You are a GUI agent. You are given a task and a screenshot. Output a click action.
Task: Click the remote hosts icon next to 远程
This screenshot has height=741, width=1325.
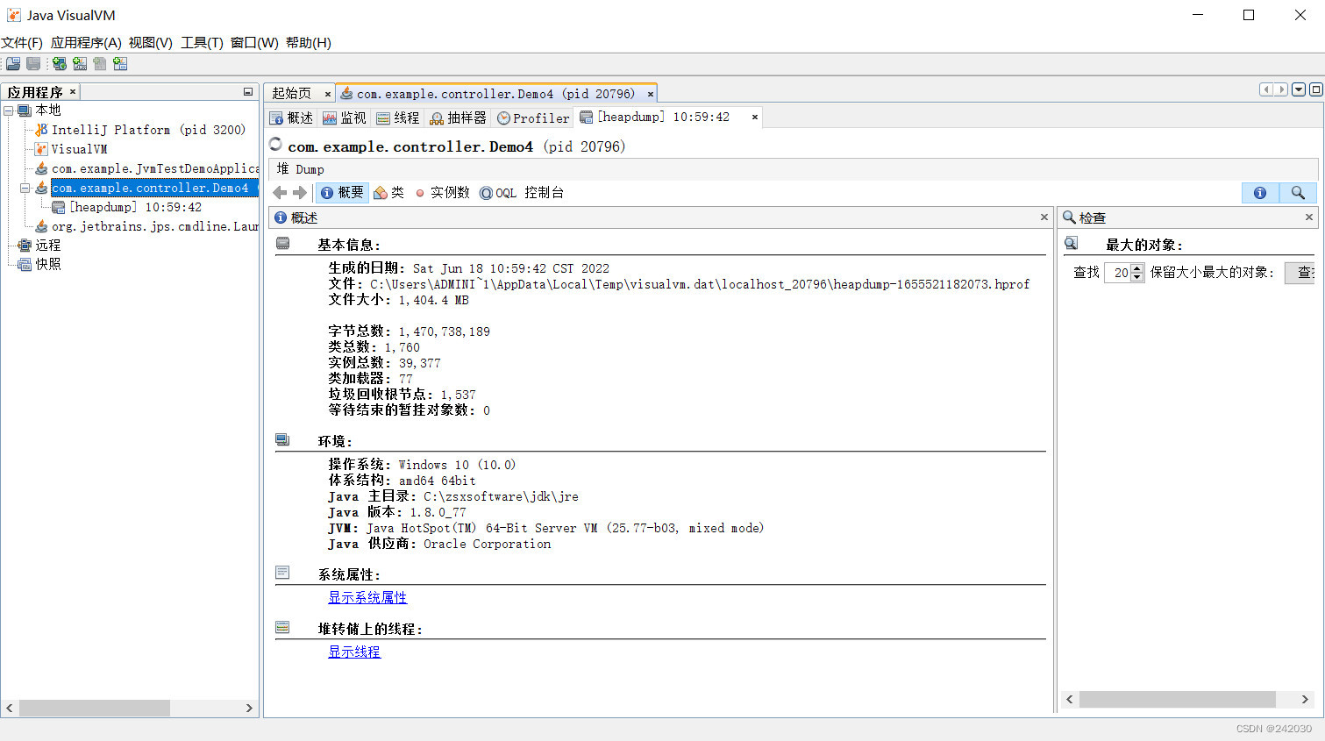pyautogui.click(x=25, y=246)
